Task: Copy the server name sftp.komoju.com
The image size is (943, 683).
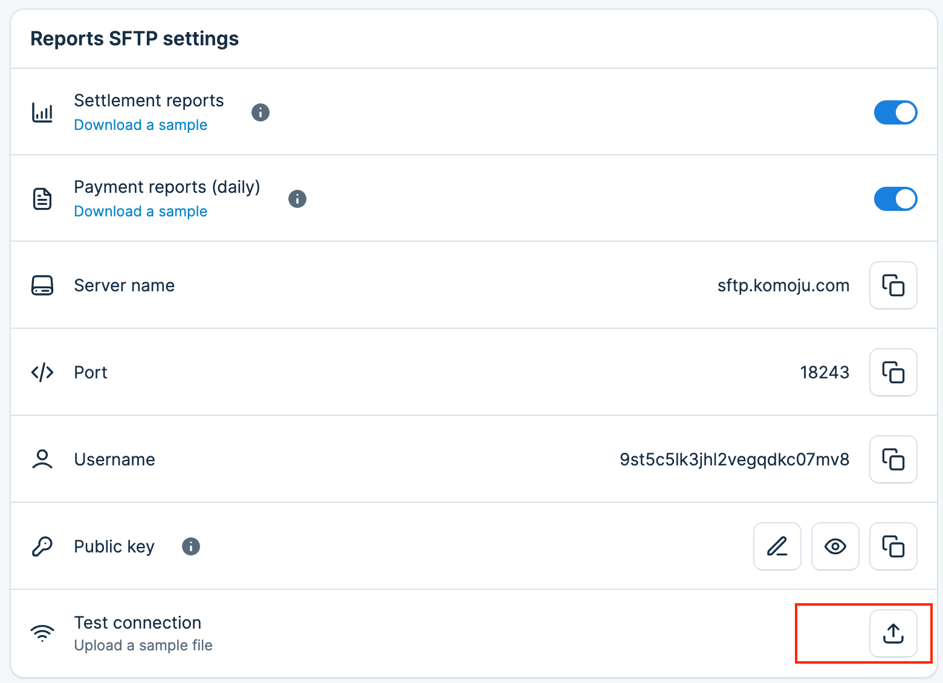Action: point(893,285)
